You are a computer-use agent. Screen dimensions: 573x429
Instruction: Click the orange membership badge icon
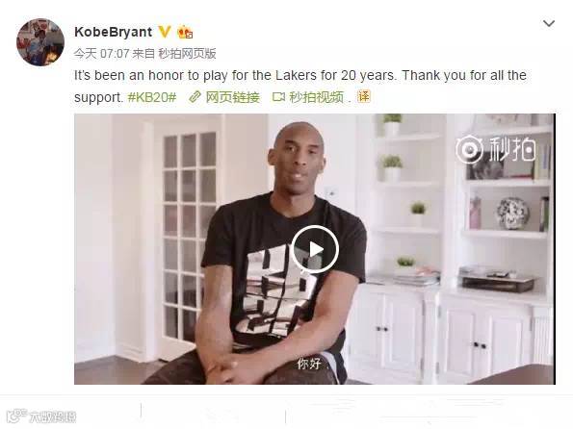[185, 33]
